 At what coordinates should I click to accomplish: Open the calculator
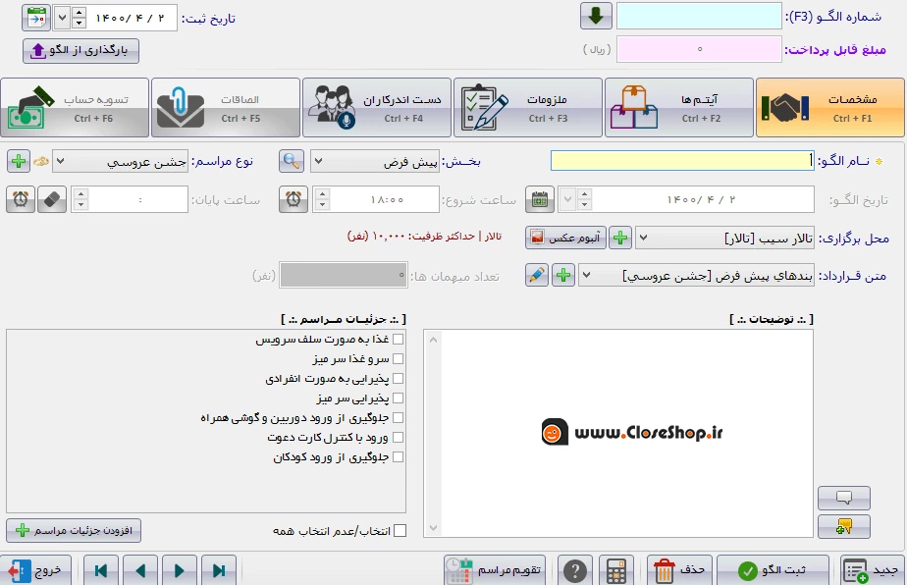(616, 570)
